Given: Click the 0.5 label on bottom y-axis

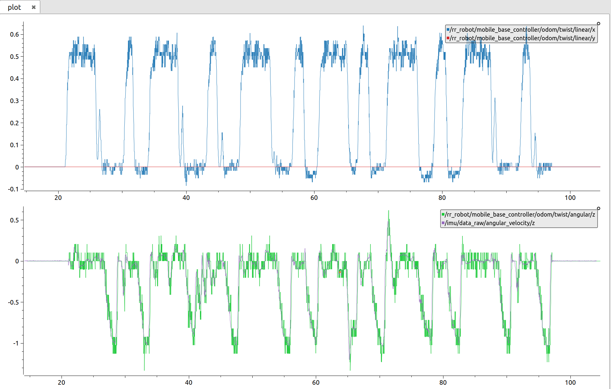Looking at the screenshot, I should (14, 220).
